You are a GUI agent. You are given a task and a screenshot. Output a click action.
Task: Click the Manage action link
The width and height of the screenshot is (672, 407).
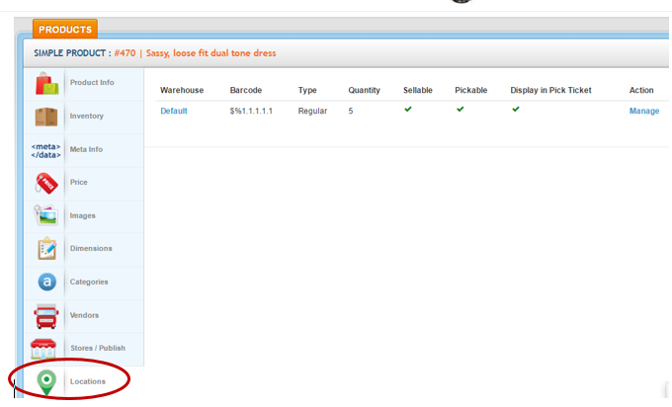(x=644, y=111)
